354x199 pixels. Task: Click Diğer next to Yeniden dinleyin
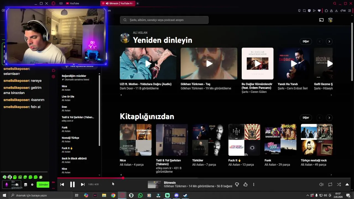pyautogui.click(x=306, y=41)
